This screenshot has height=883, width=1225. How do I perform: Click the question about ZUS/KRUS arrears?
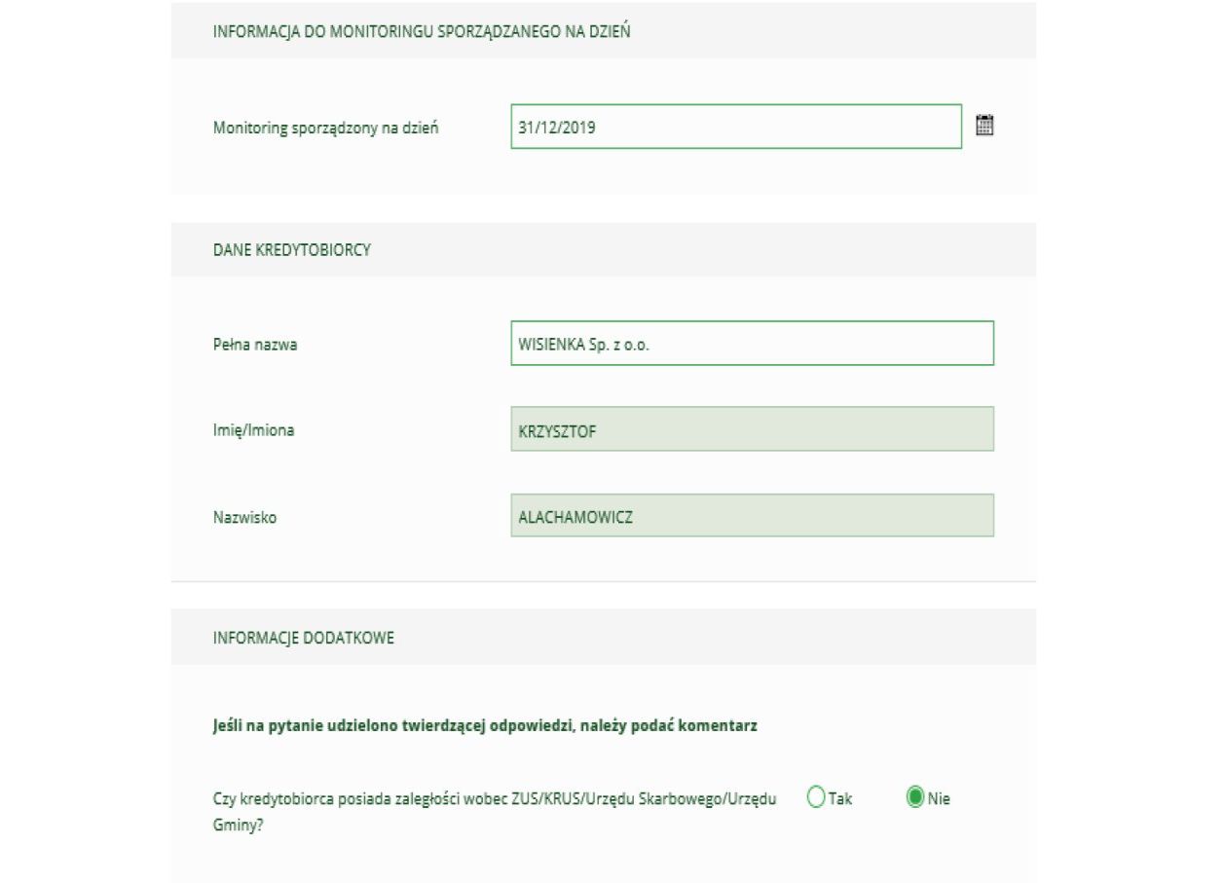(495, 799)
